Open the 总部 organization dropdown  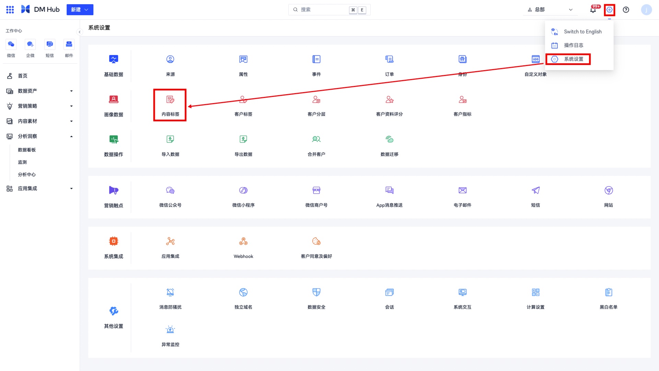point(550,10)
